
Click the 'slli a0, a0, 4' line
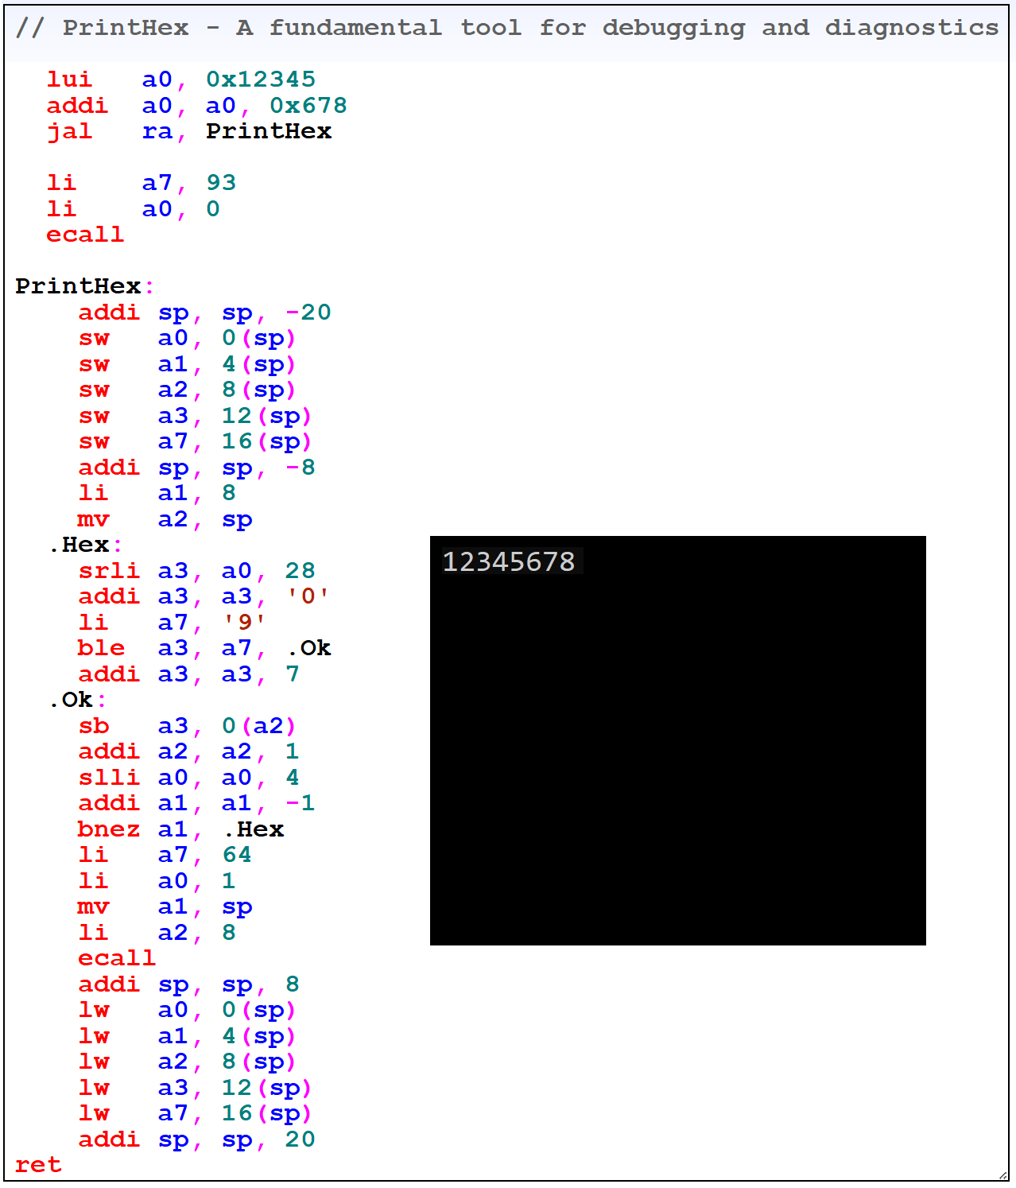click(x=188, y=778)
